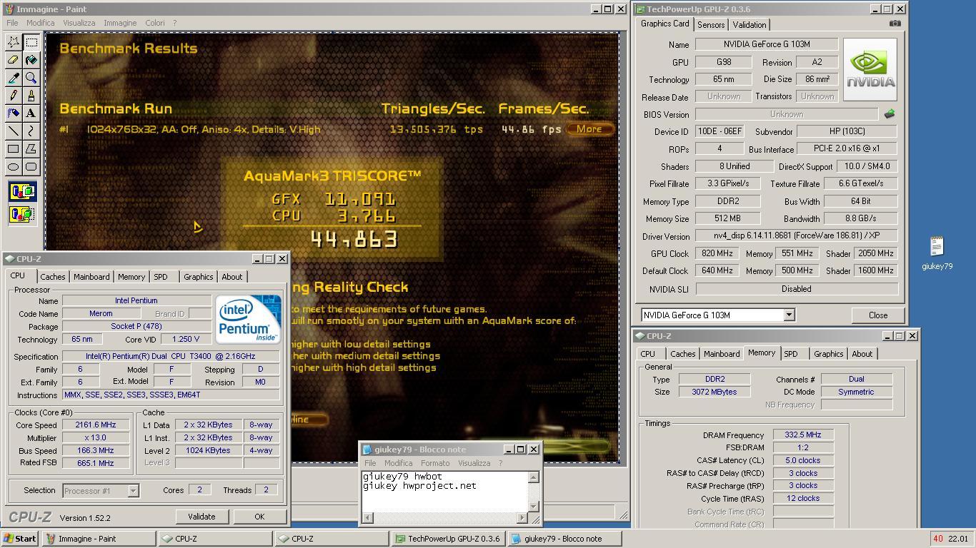Enable transparent selection mode in Paint
Viewport: 976px width, 548px height.
pos(22,214)
